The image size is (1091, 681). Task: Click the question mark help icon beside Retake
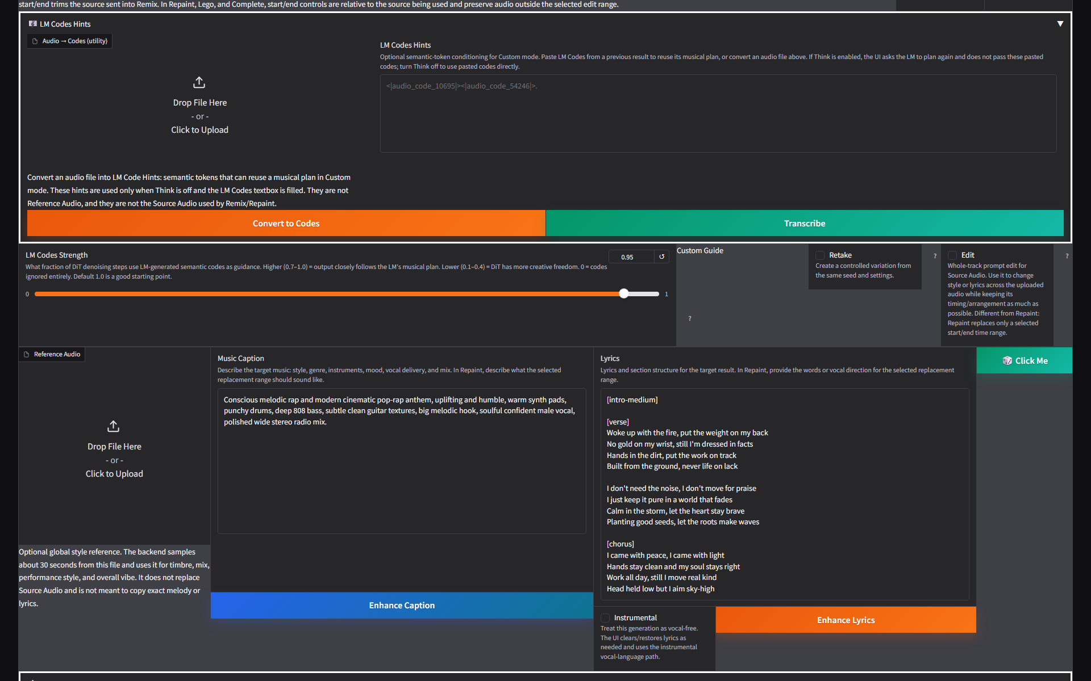click(x=935, y=256)
